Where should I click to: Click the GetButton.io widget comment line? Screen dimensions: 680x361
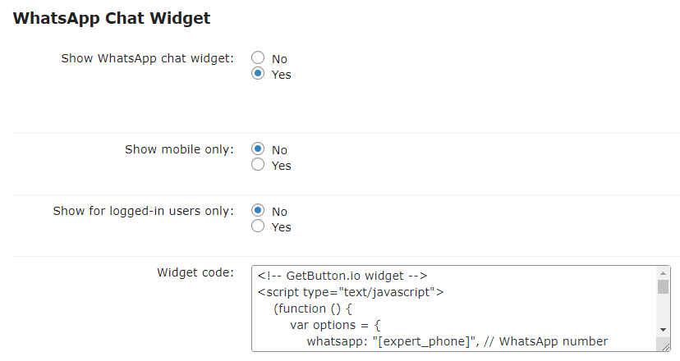[342, 276]
